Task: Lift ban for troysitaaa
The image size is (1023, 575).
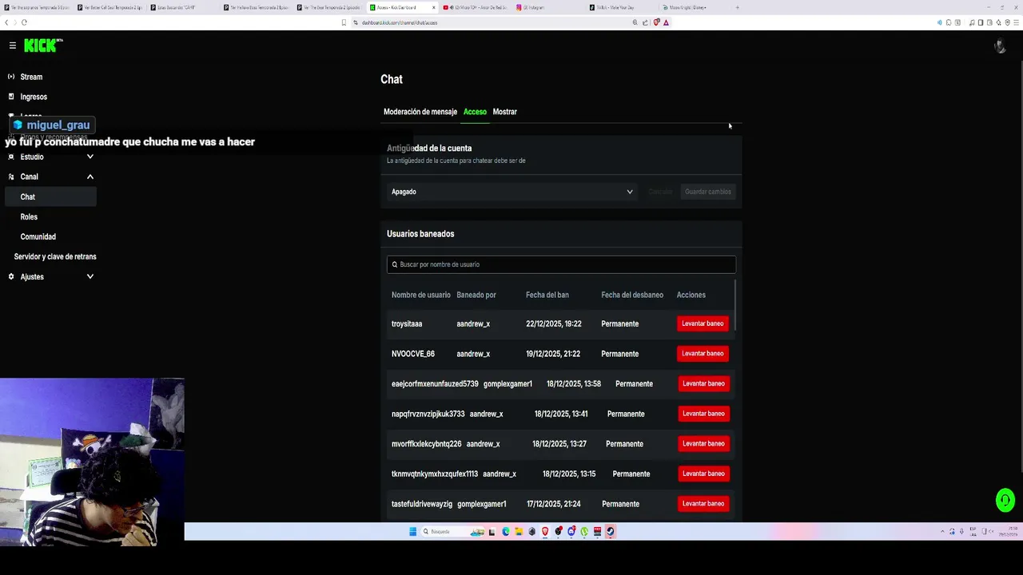Action: point(703,323)
